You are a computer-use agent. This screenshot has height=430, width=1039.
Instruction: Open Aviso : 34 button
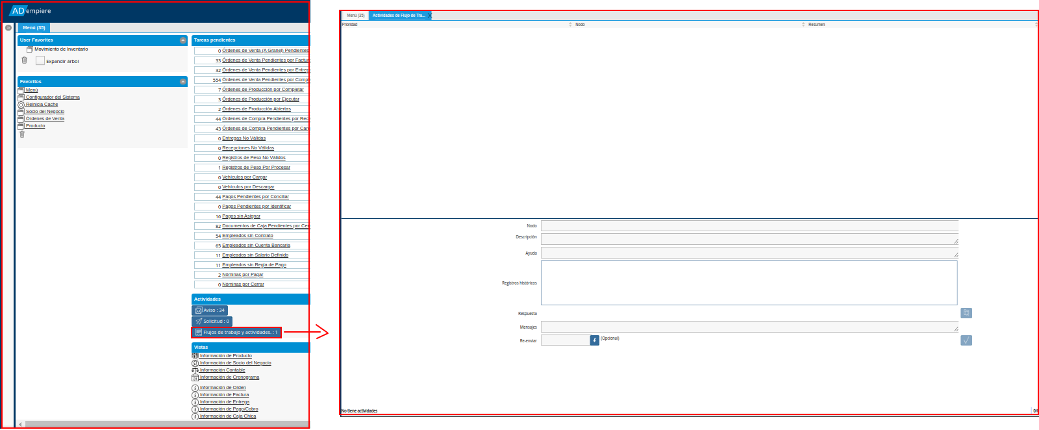click(x=210, y=310)
